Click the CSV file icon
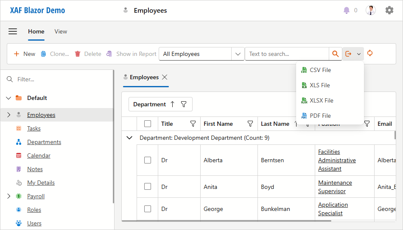Viewport: 403px width, 230px height. (304, 70)
